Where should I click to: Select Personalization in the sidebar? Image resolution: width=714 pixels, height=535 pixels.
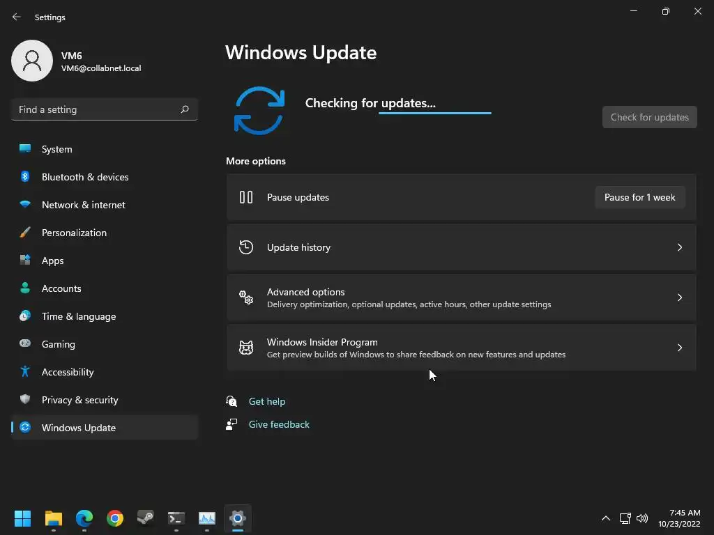pyautogui.click(x=105, y=233)
